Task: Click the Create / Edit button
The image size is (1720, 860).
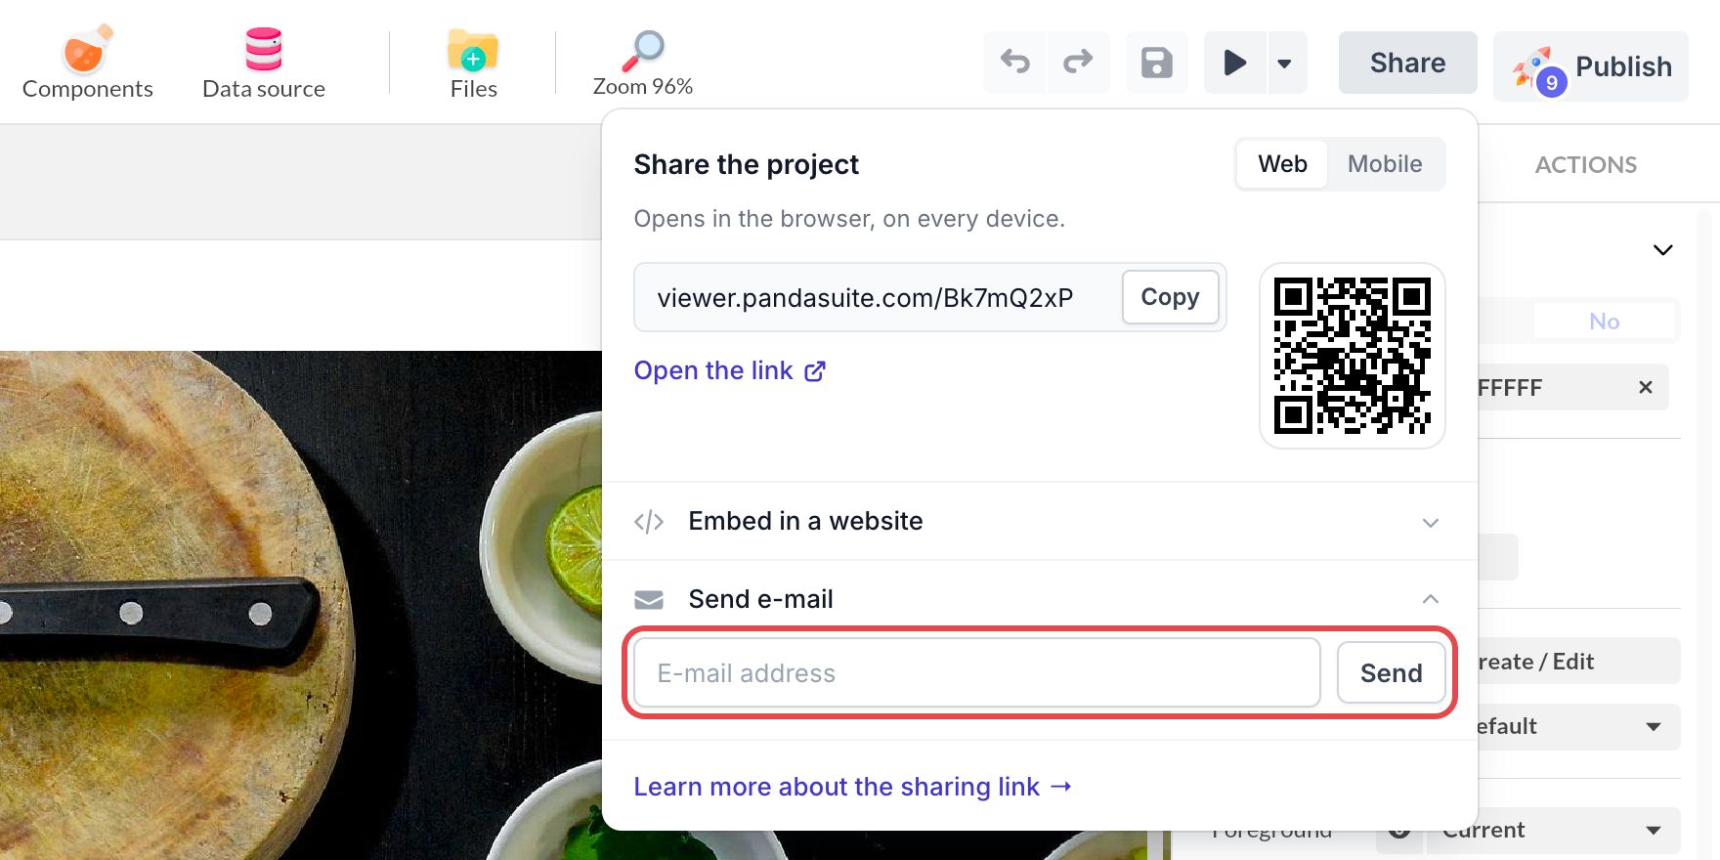Action: click(x=1579, y=662)
